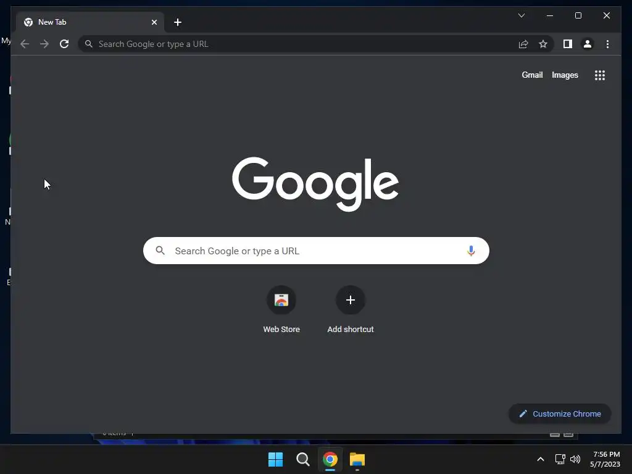This screenshot has height=474, width=632.
Task: Open the Google apps grid
Action: coord(600,75)
